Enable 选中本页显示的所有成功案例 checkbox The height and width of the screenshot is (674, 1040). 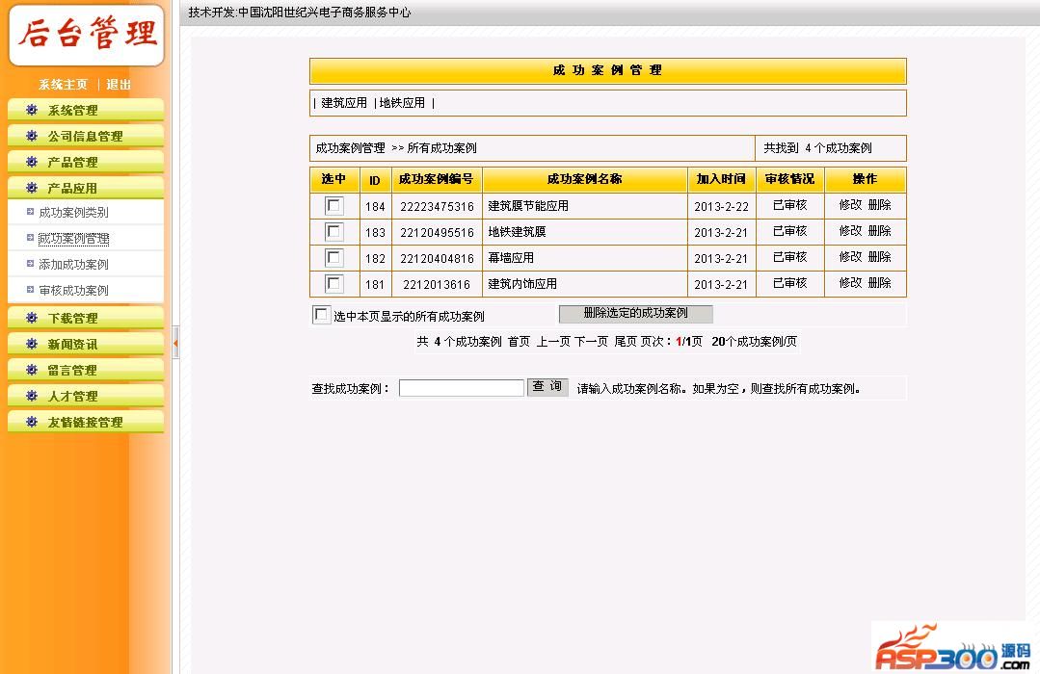coord(321,315)
